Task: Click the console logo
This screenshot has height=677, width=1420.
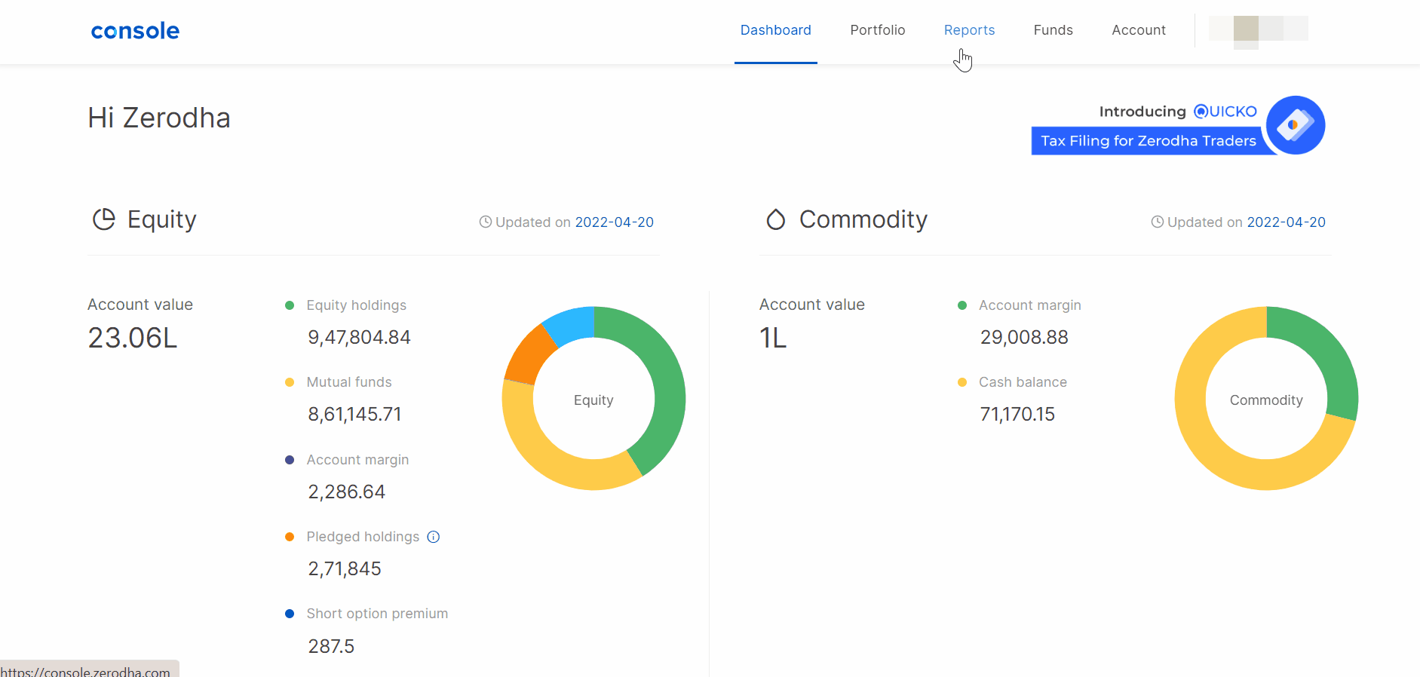Action: (135, 31)
